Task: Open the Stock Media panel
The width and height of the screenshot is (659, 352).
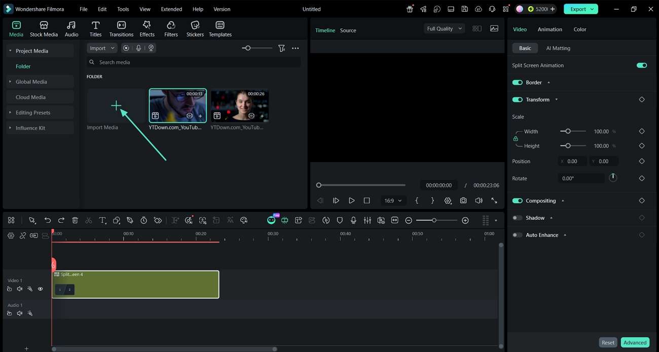Action: (44, 29)
